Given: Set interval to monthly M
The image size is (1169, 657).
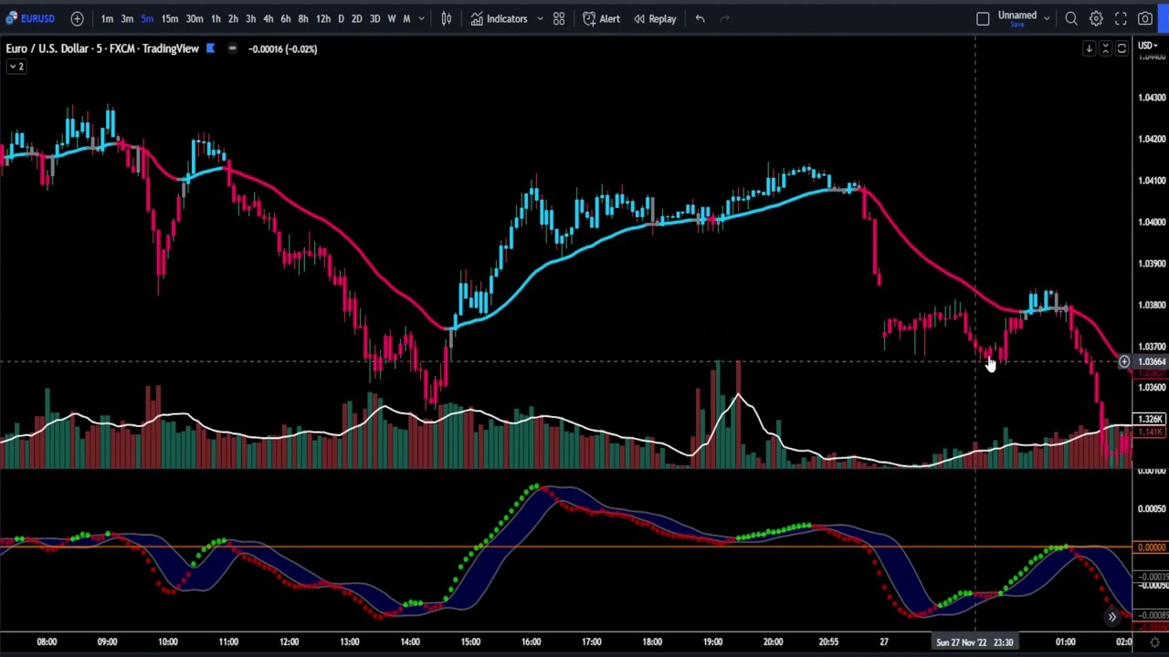Looking at the screenshot, I should 406,18.
